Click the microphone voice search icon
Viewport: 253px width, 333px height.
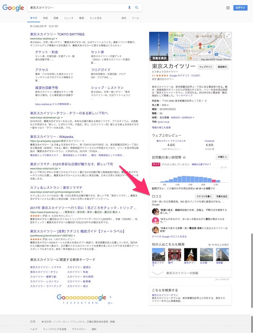130,8
